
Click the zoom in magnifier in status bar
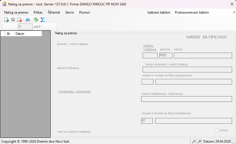point(199,141)
